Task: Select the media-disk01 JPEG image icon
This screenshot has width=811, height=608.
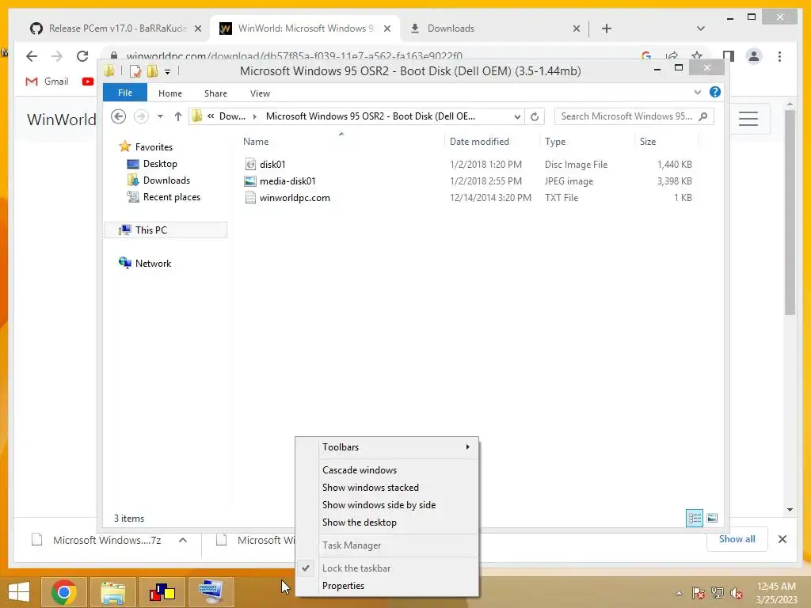Action: point(250,181)
